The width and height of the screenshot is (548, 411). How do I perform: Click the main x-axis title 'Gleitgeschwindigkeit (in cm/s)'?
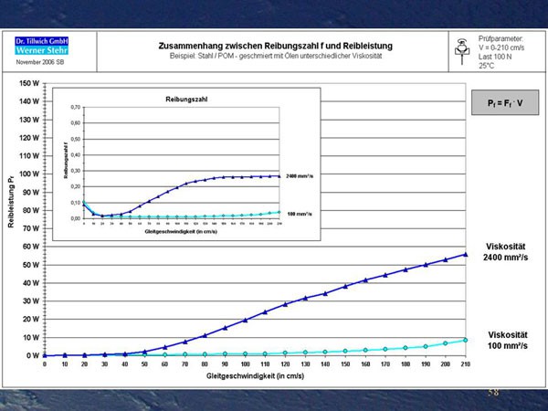click(x=255, y=376)
